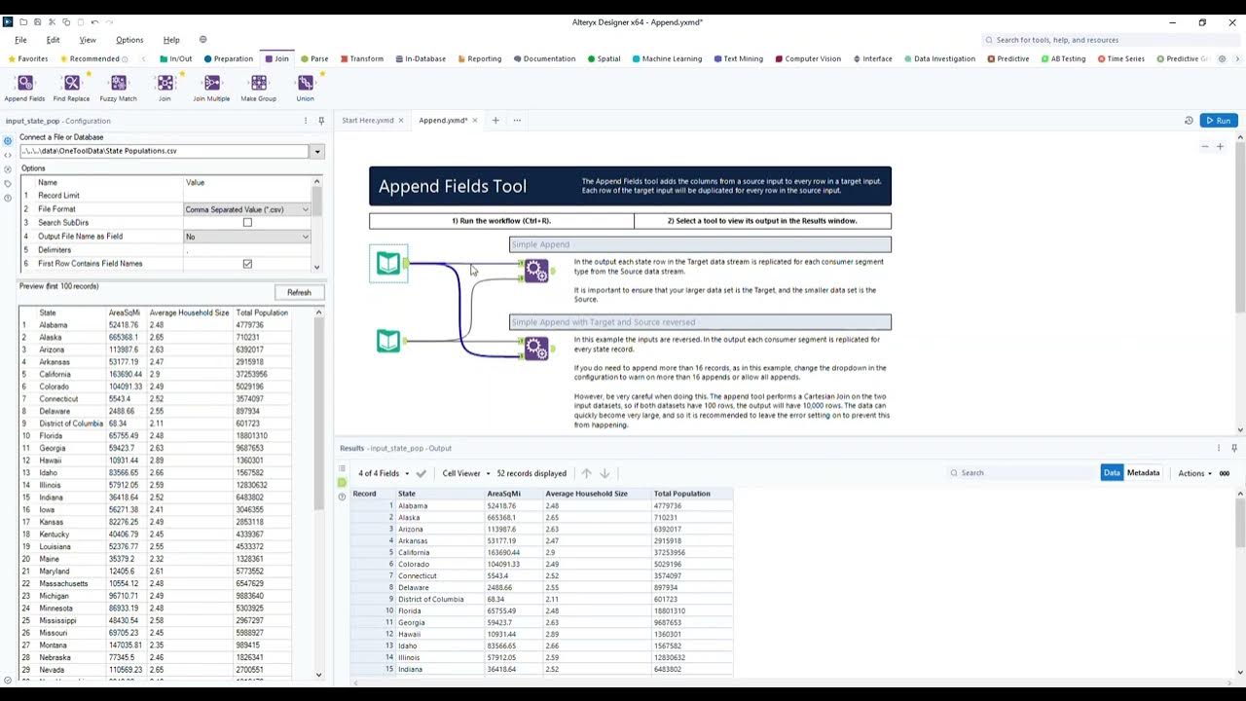This screenshot has height=701, width=1246.
Task: Select lower Input Data book tool on canvas
Action: [x=388, y=341]
